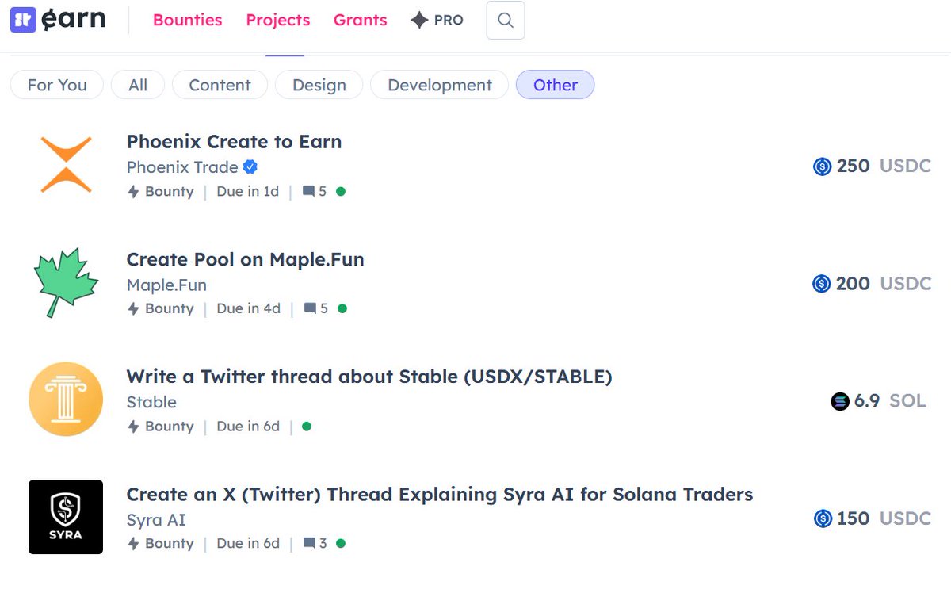Click the 'Due in 4d' text
The height and width of the screenshot is (593, 951).
point(249,309)
